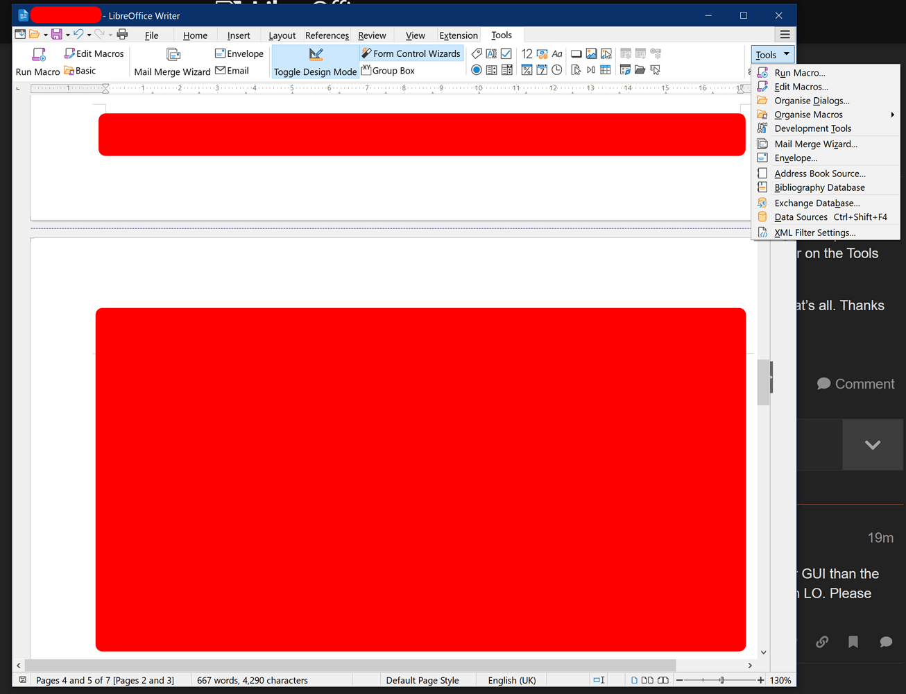Click the Print icon in quick toolbar
Screen dimensions: 906x694
click(122, 34)
